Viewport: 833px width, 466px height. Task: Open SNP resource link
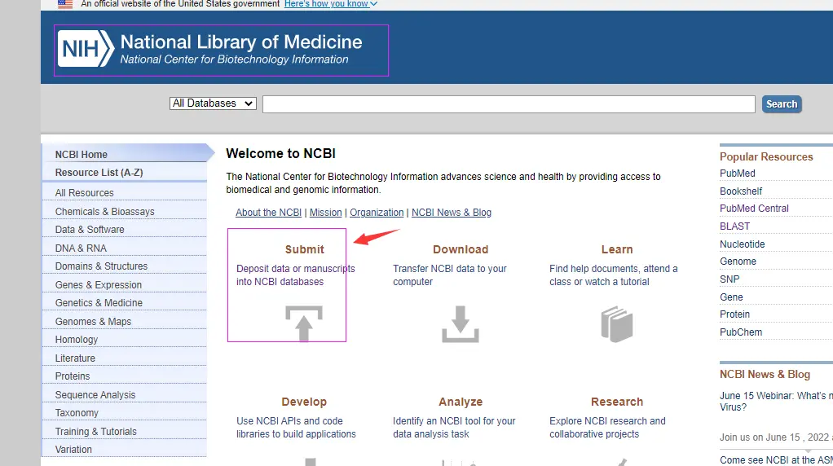pos(729,279)
